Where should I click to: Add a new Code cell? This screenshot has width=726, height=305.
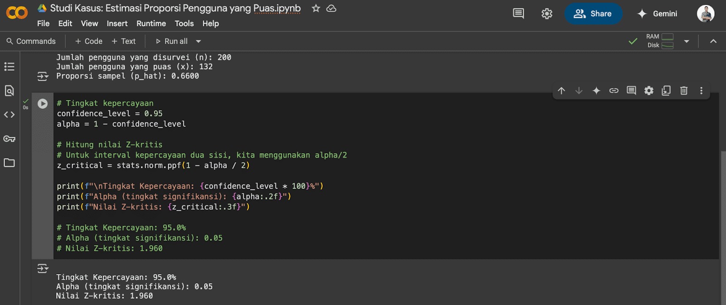pyautogui.click(x=89, y=41)
